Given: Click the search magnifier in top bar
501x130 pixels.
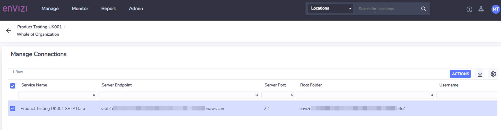Looking at the screenshot, I should coord(424,9).
